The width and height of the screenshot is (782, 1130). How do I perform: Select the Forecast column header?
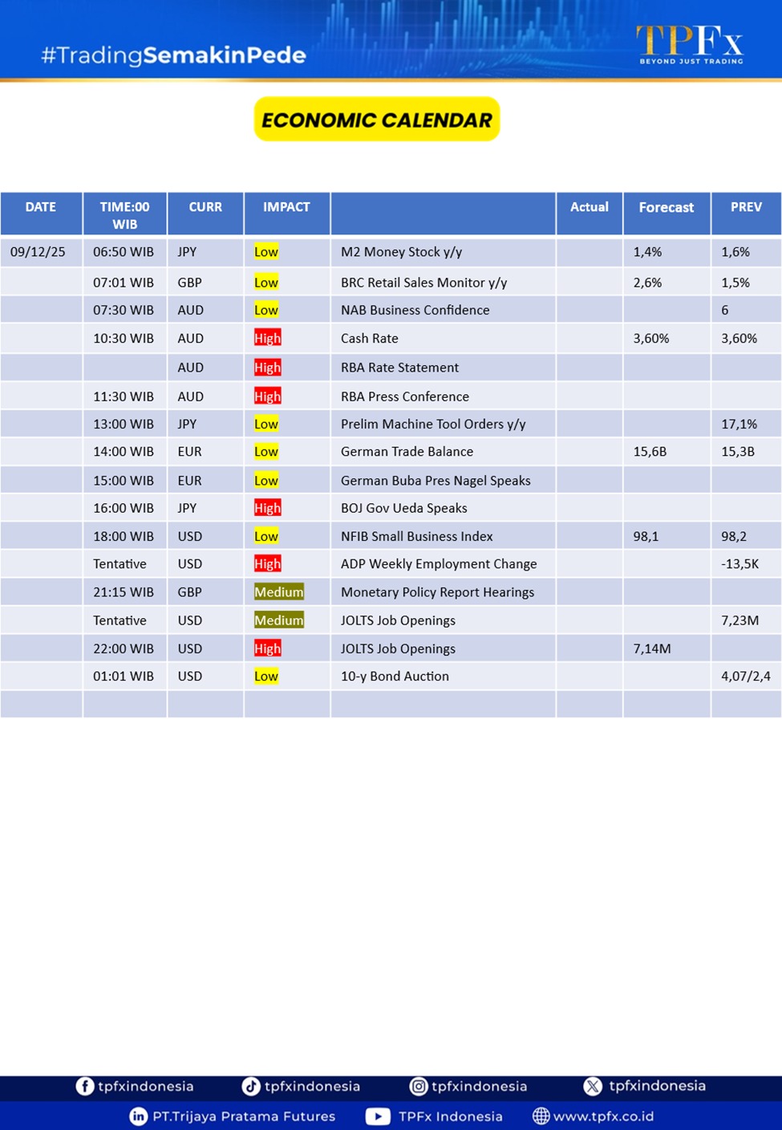pos(666,208)
